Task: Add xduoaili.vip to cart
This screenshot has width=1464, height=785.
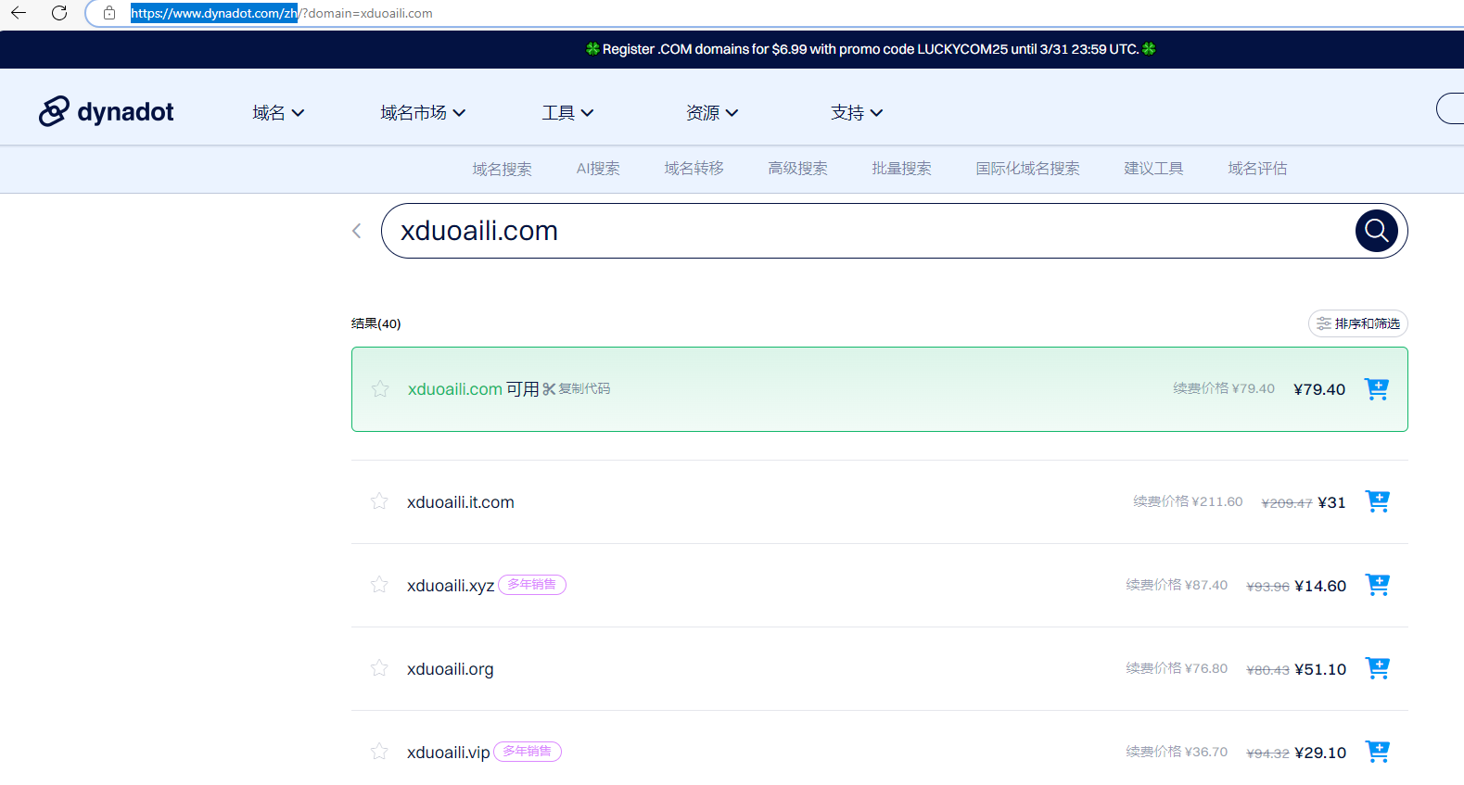Action: pos(1377,752)
